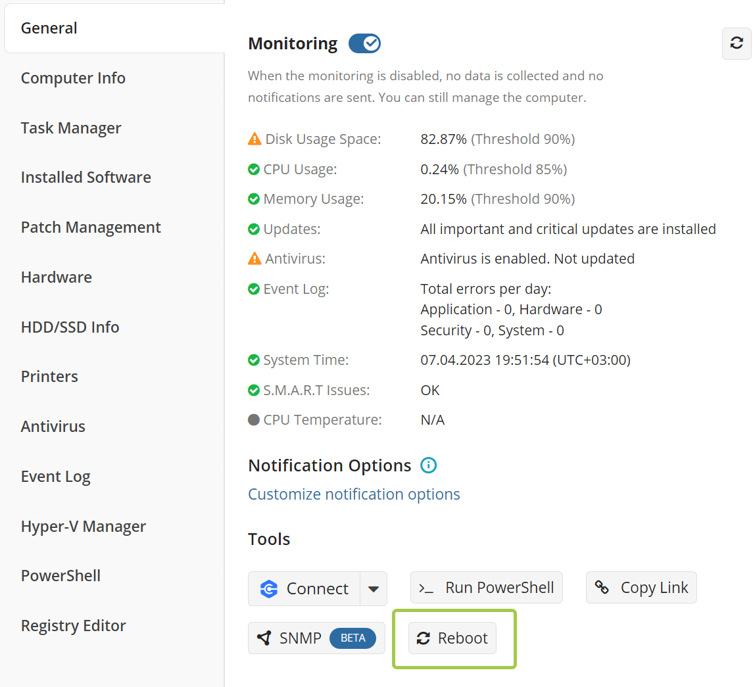
Task: Click the CPU Temperature gray status dot
Action: coord(254,419)
